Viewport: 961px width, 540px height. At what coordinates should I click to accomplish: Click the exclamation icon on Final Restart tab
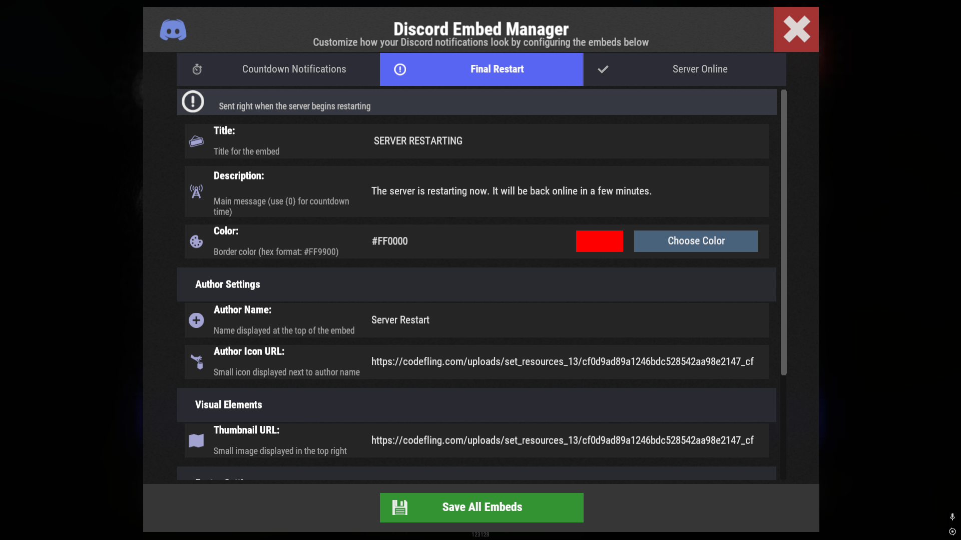point(400,69)
